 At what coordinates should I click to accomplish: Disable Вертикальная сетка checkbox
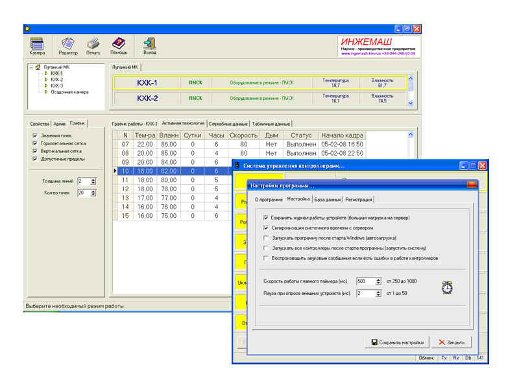tap(35, 151)
